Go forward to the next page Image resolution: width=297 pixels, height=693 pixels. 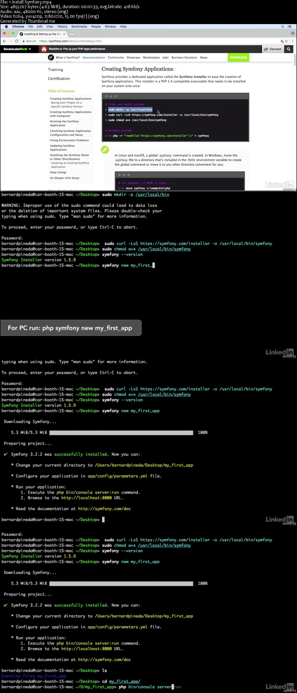[x=10, y=41]
